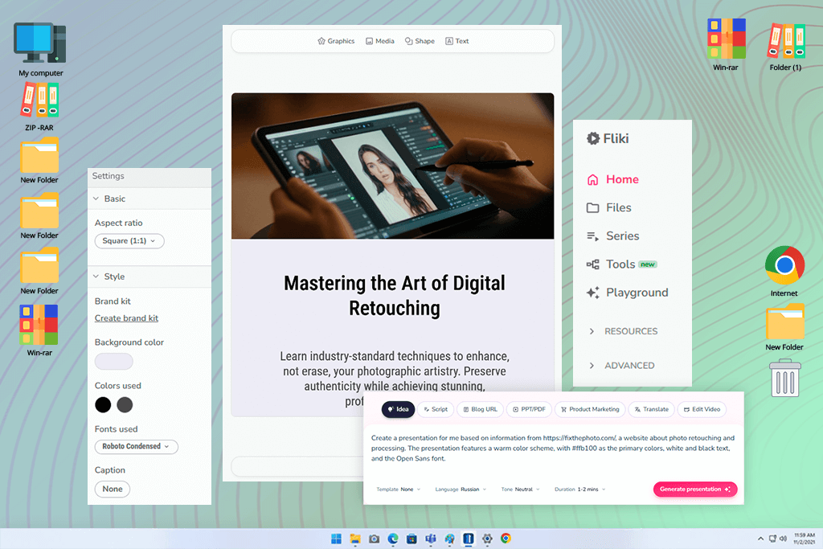823x549 pixels.
Task: Open Series in the Fliki sidebar
Action: pos(612,236)
